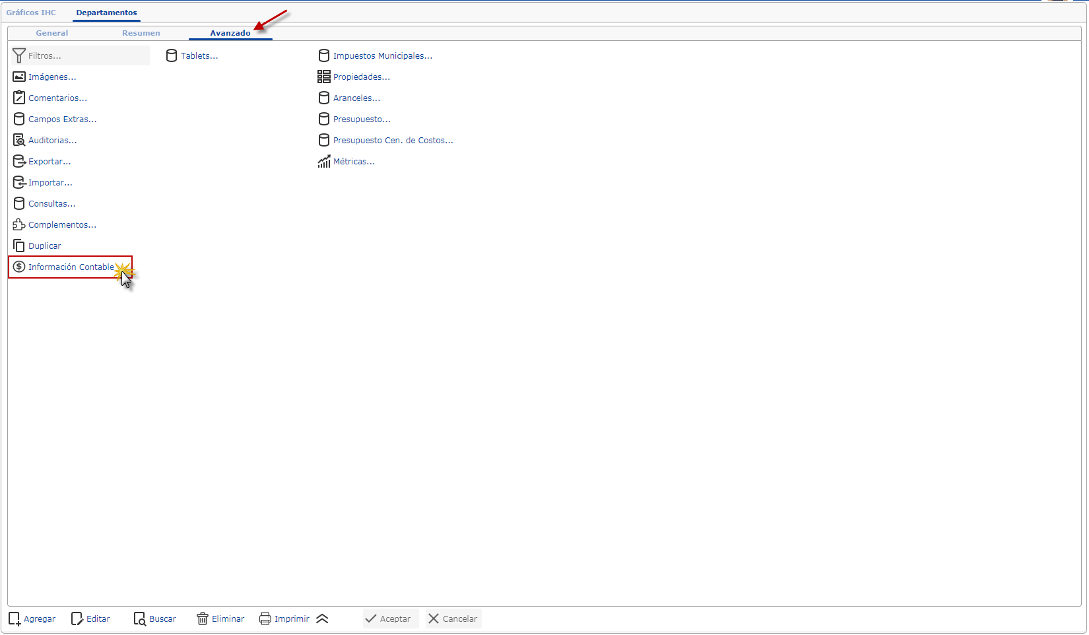Click the Agregar new-document icon
1089x635 pixels.
15,619
